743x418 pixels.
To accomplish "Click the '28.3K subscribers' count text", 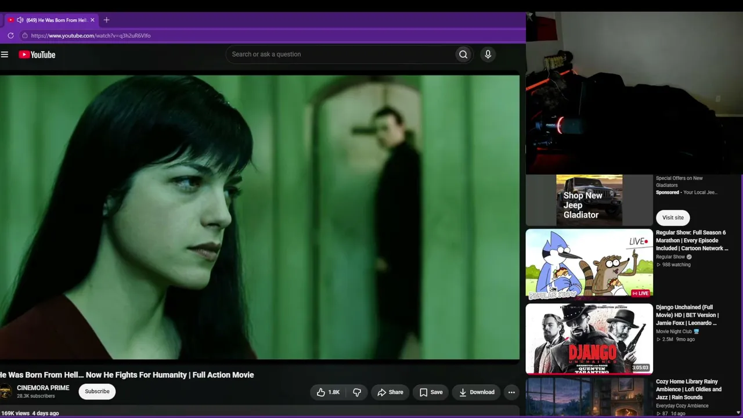I will click(x=36, y=396).
